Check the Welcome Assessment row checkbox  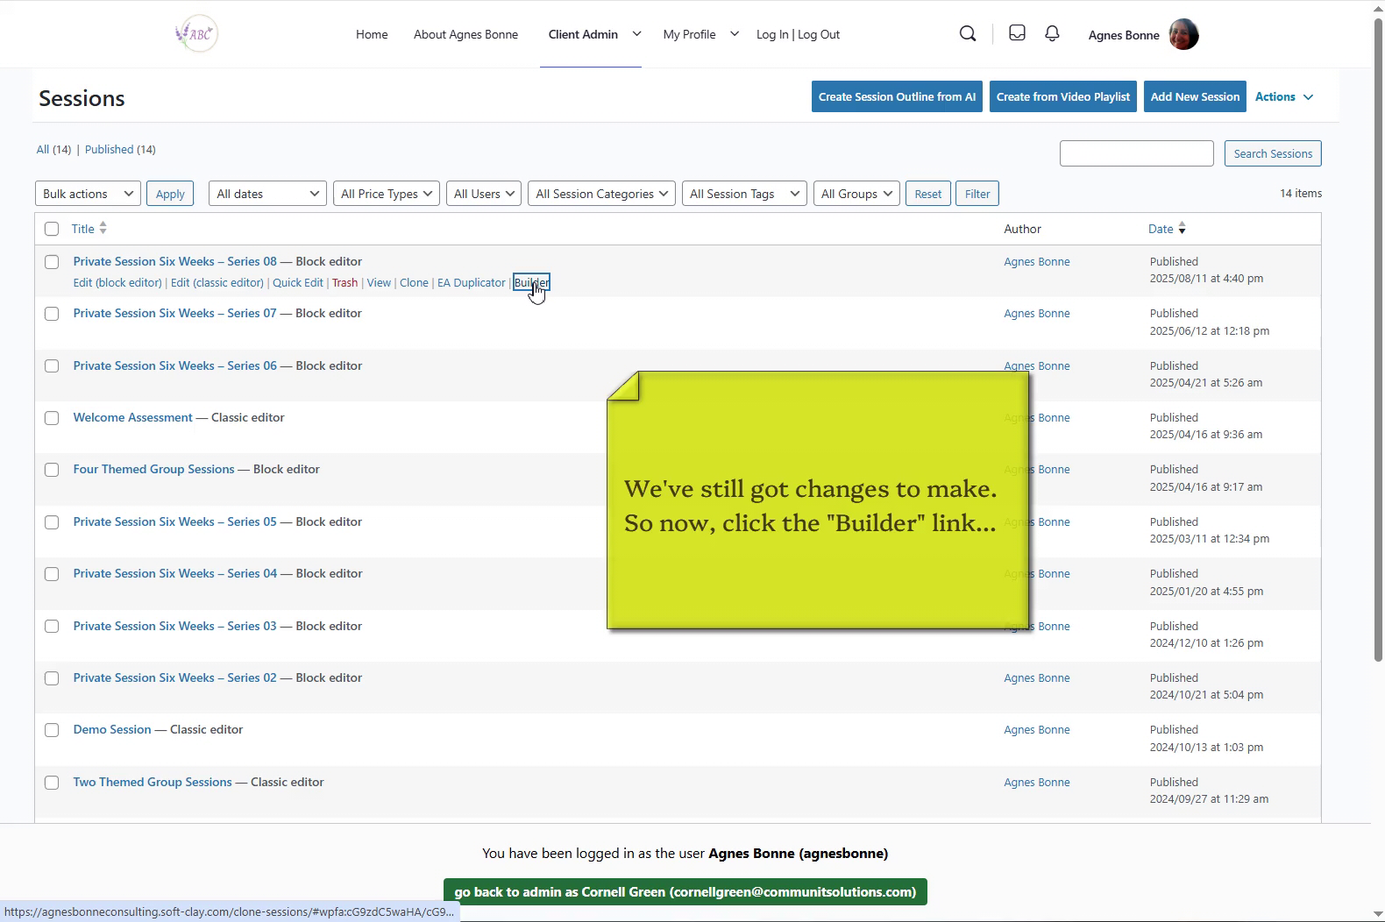click(x=52, y=418)
